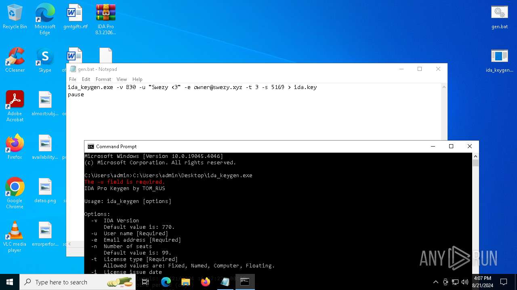
Task: Click 'Usage: ida_keygen [options]' line
Action: (x=128, y=201)
